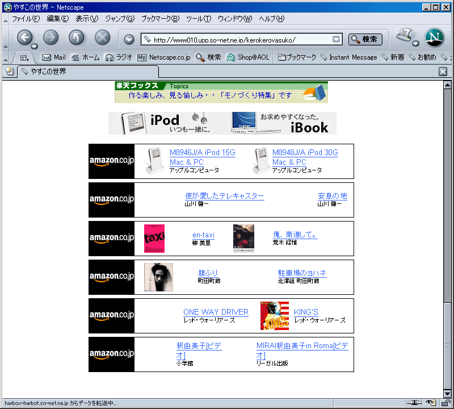Image resolution: width=454 pixels, height=409 pixels.
Task: Open ラジオ from the personal toolbar
Action: (119, 57)
